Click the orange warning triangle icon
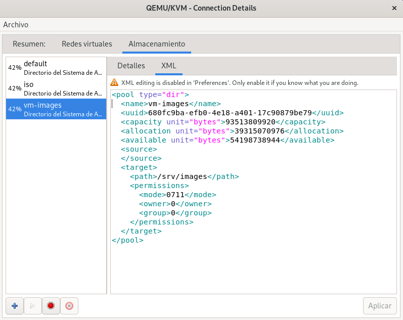Image resolution: width=403 pixels, height=320 pixels. (x=114, y=82)
